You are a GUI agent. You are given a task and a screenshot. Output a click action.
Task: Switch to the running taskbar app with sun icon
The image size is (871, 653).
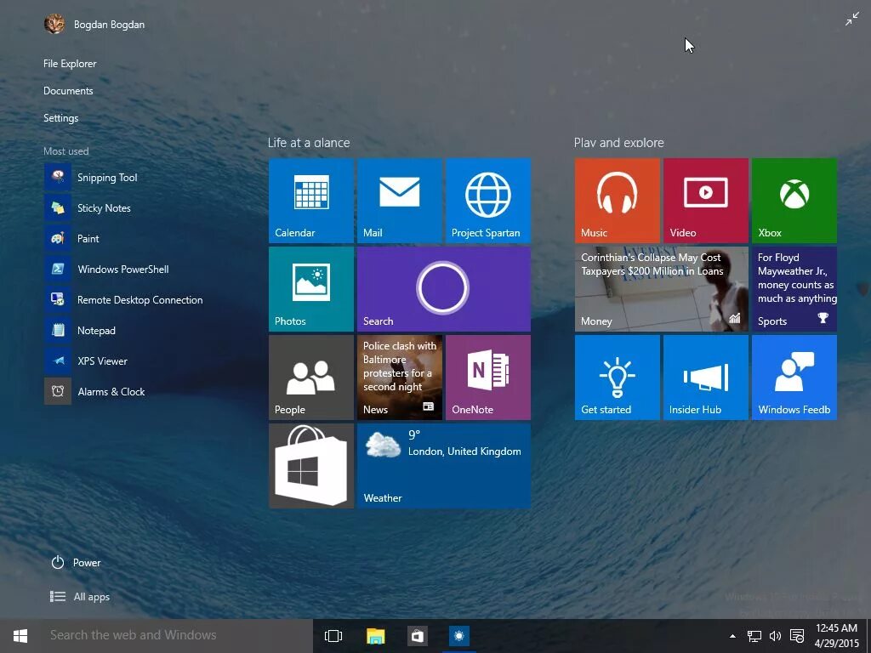(x=458, y=636)
